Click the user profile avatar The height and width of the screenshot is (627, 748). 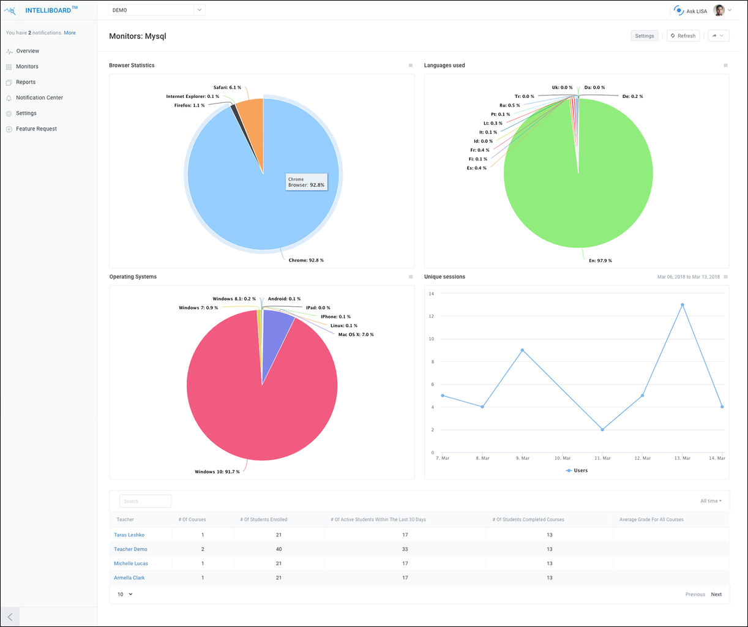[719, 10]
